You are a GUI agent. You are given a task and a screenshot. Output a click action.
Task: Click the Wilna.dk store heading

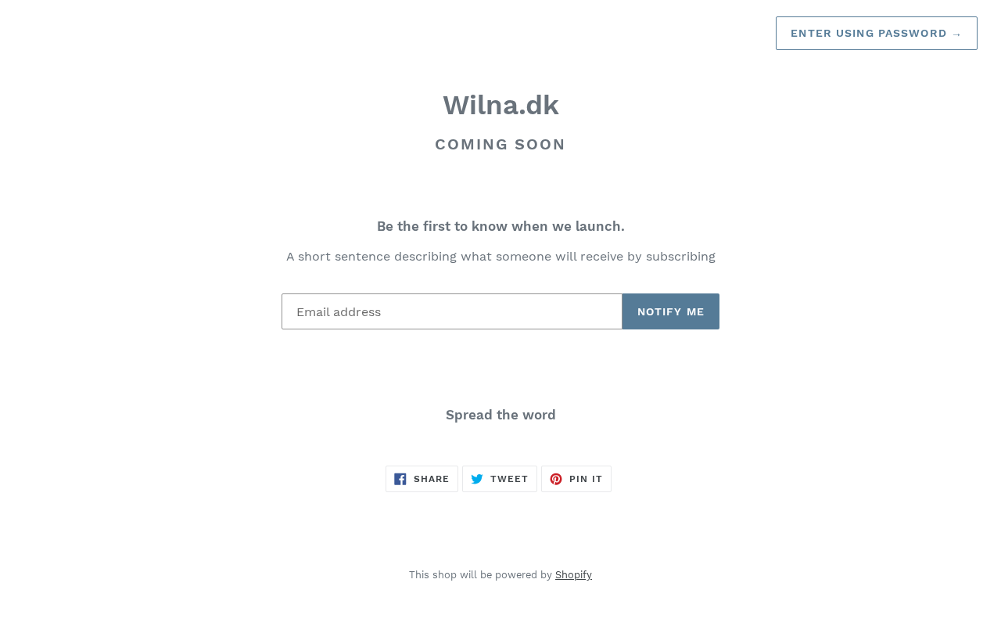tap(500, 106)
